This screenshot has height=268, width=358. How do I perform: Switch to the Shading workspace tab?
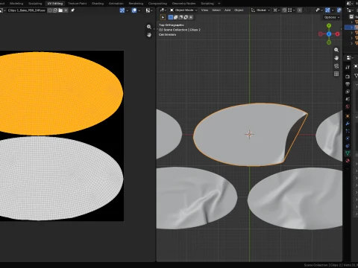(x=98, y=4)
